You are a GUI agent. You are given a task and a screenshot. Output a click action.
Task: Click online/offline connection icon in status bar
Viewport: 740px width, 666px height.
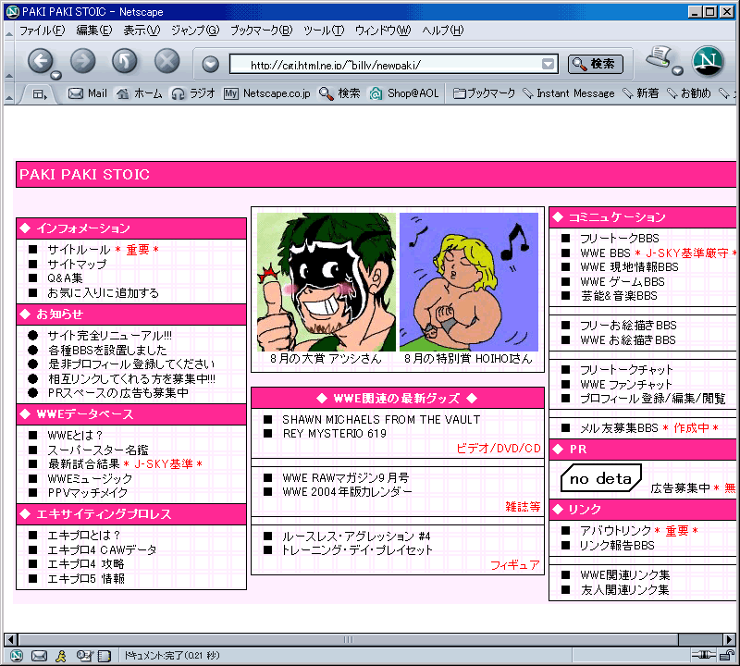pyautogui.click(x=703, y=655)
